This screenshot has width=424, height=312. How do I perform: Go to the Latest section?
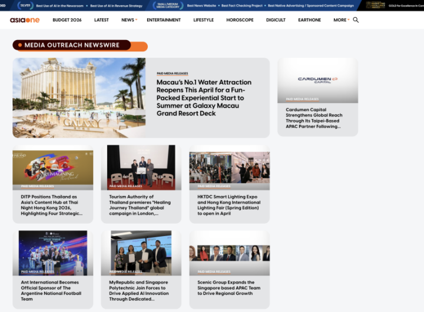[101, 20]
